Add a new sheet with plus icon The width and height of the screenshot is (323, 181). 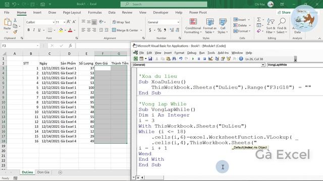coord(60,172)
